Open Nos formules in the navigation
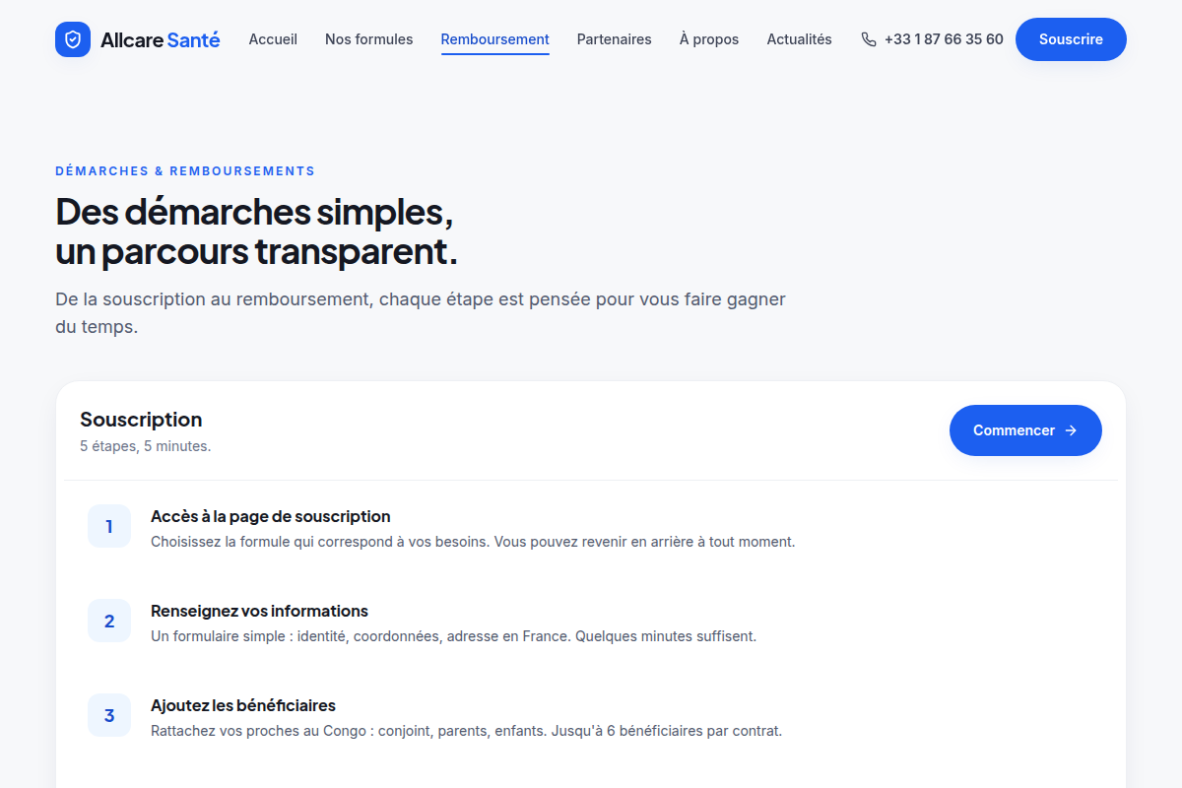This screenshot has width=1182, height=788. click(369, 39)
